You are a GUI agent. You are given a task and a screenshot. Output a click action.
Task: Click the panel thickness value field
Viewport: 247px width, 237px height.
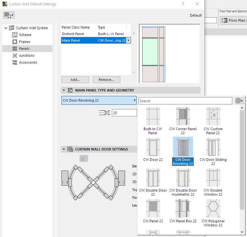pos(124,113)
